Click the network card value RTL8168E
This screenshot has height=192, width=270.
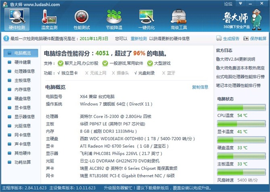click(127, 176)
